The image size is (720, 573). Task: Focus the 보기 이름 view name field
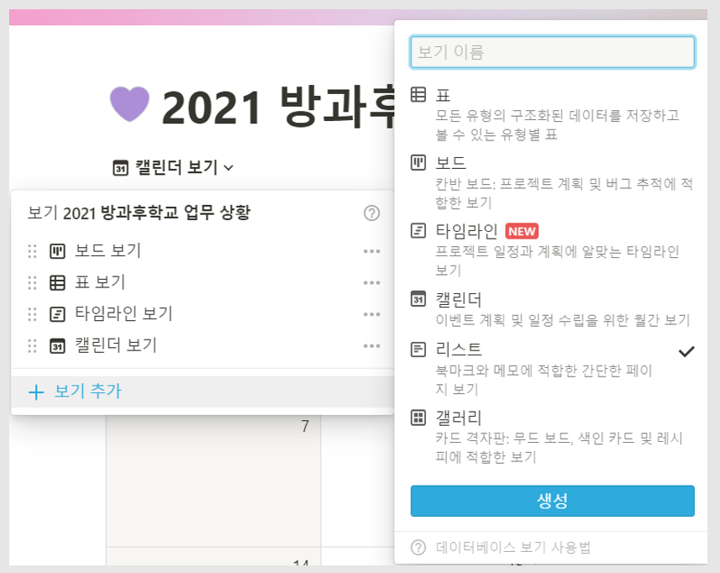pyautogui.click(x=553, y=52)
